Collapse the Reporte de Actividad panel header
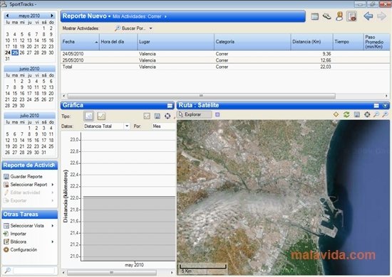Image resolution: width=392 pixels, height=277 pixels. coord(29,165)
